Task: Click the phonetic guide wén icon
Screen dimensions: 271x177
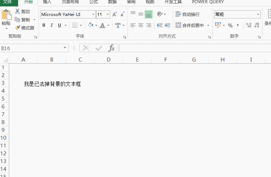Action: 118,25
